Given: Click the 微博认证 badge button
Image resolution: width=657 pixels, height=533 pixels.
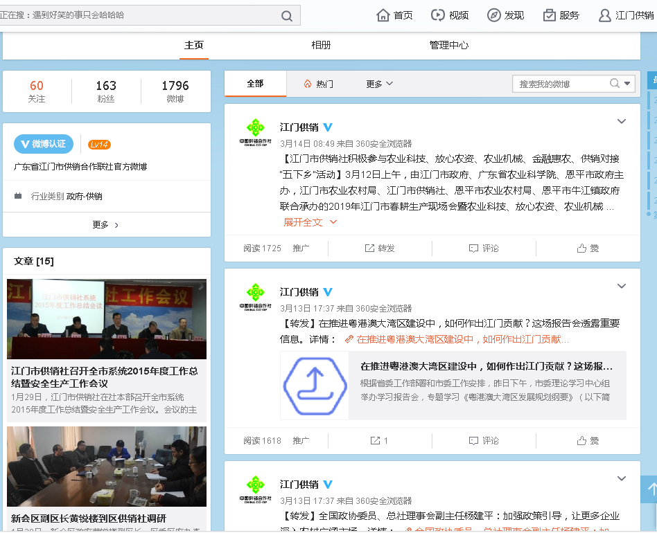Looking at the screenshot, I should pyautogui.click(x=44, y=144).
